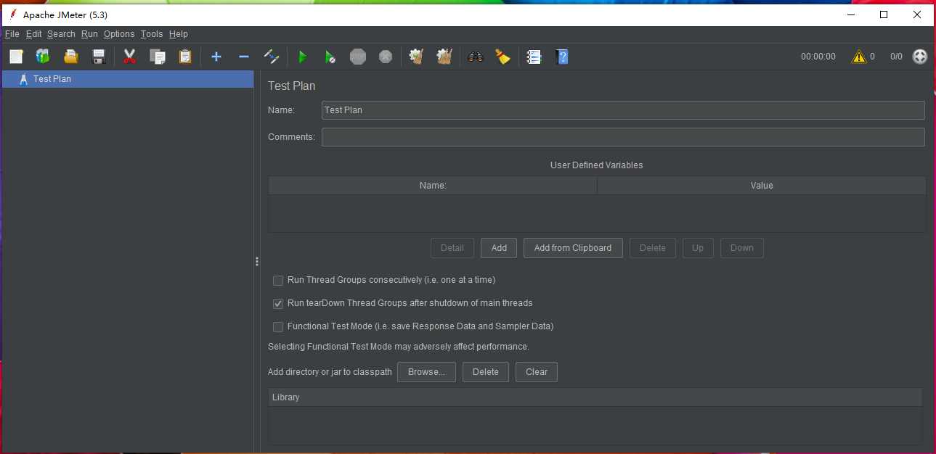Open the Tools menu
Viewport: 936px width, 454px height.
(x=152, y=34)
